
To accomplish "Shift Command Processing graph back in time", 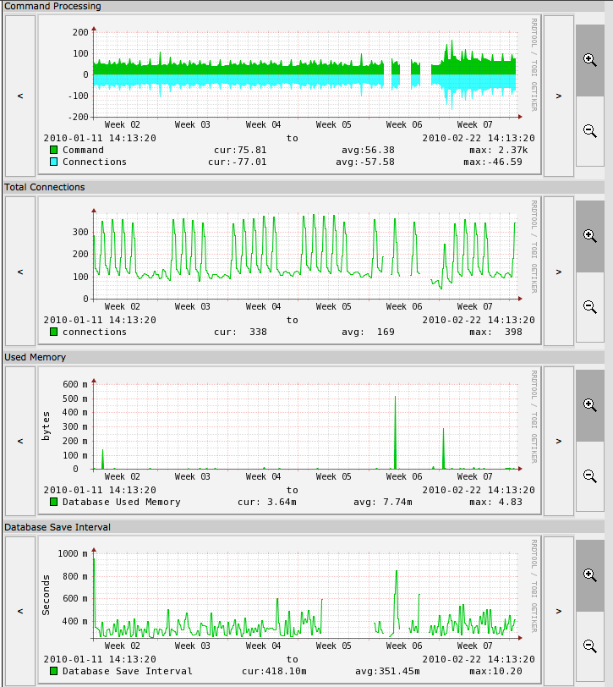I will point(20,96).
